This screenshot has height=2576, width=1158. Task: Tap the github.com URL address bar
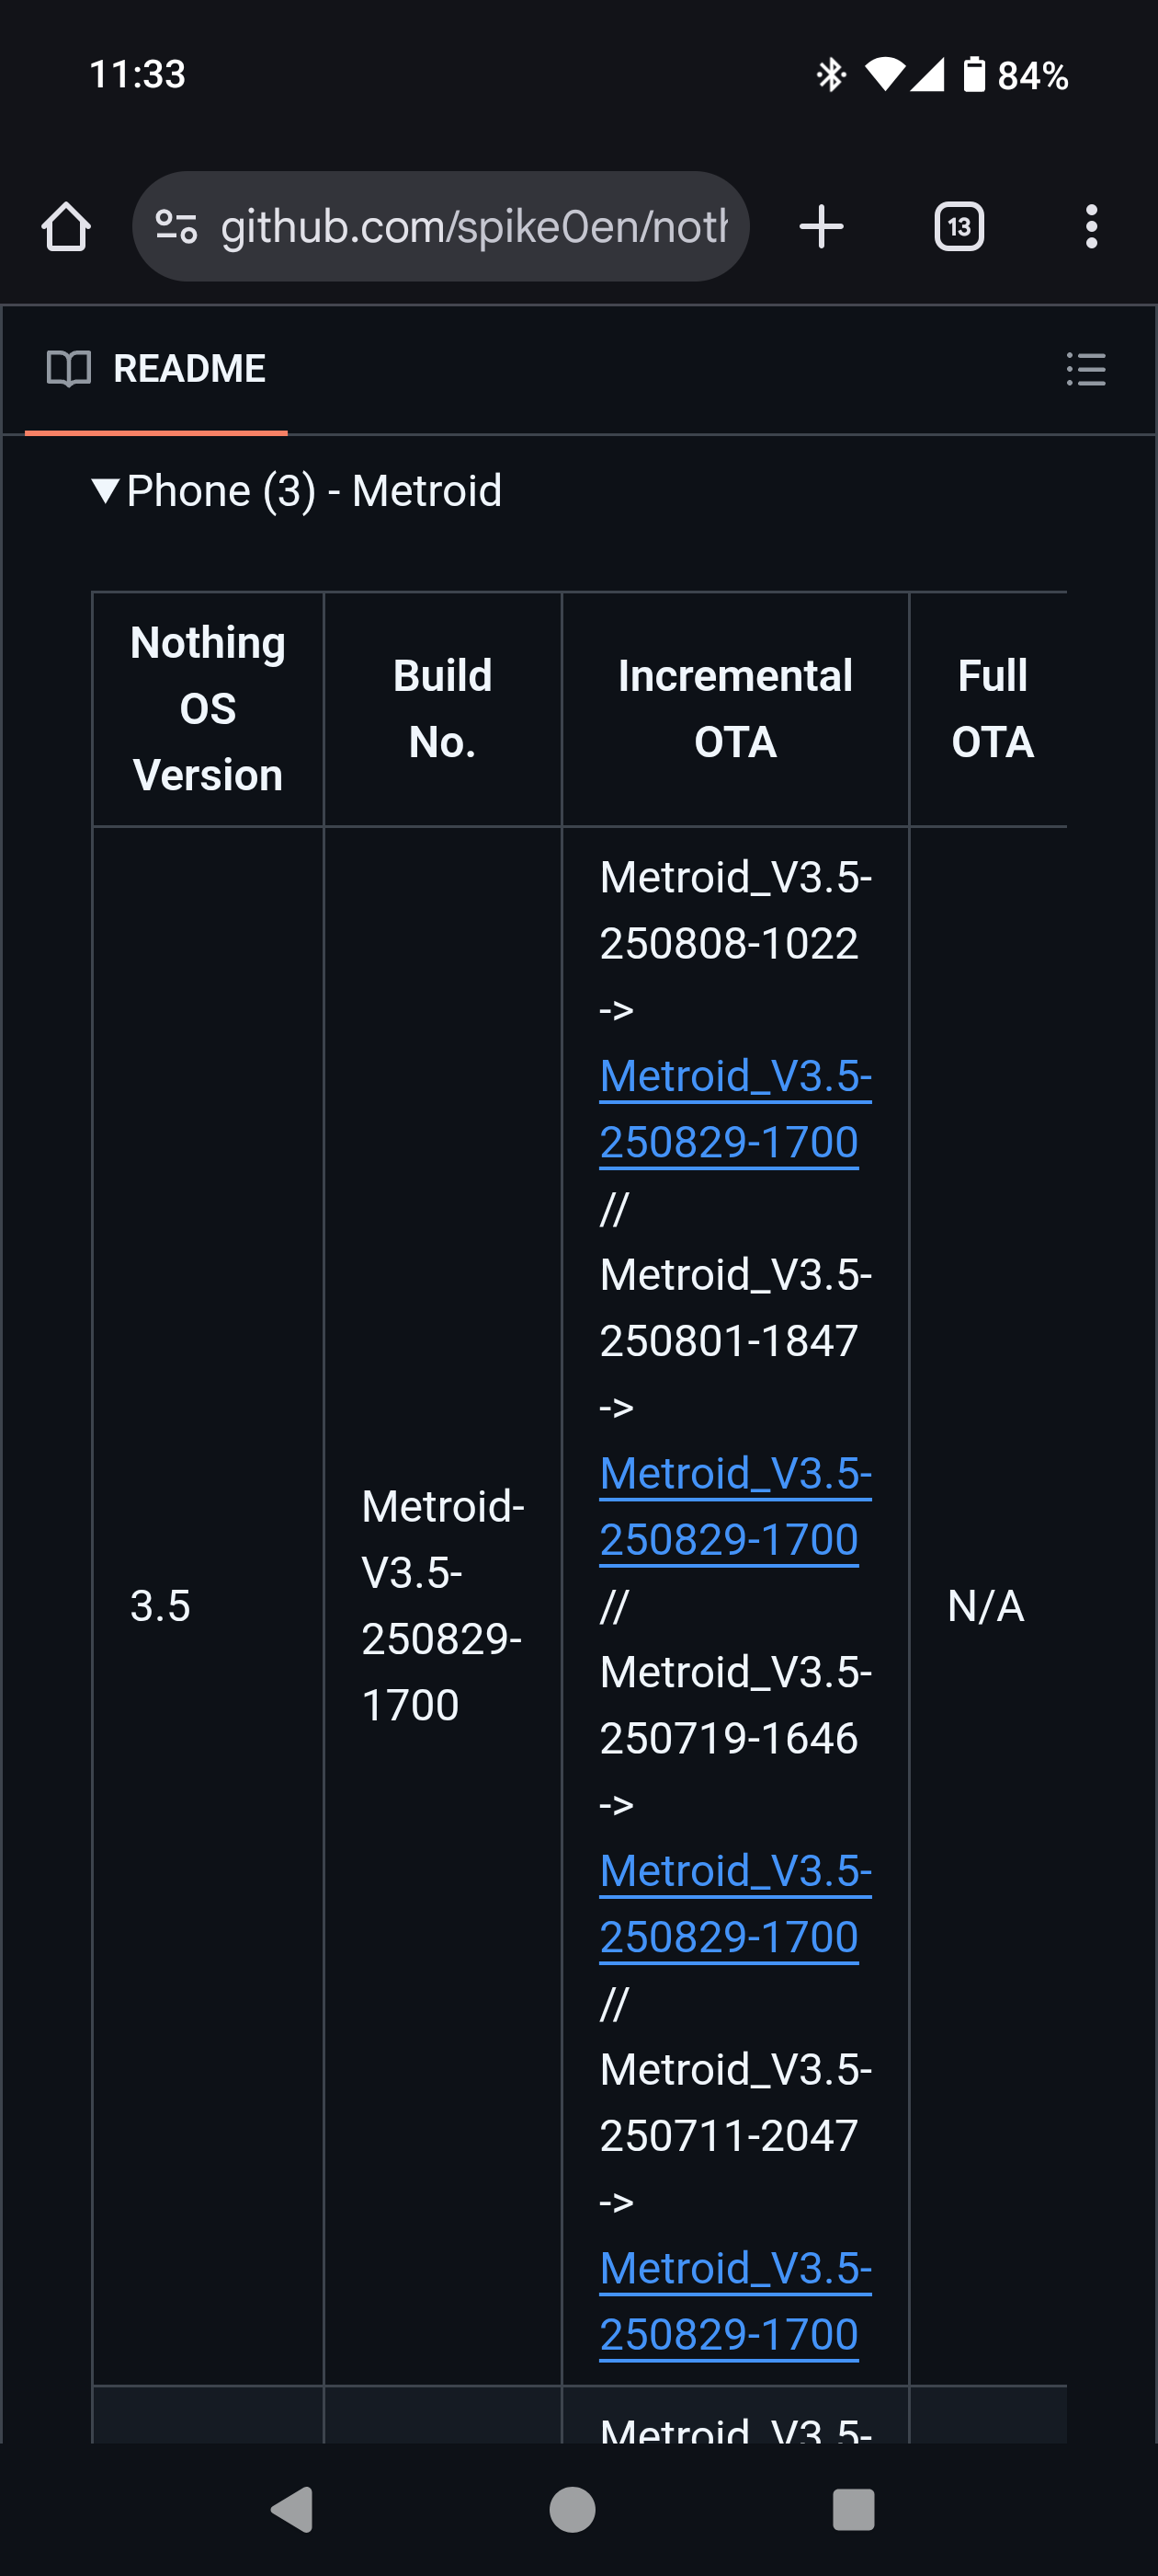pos(472,227)
